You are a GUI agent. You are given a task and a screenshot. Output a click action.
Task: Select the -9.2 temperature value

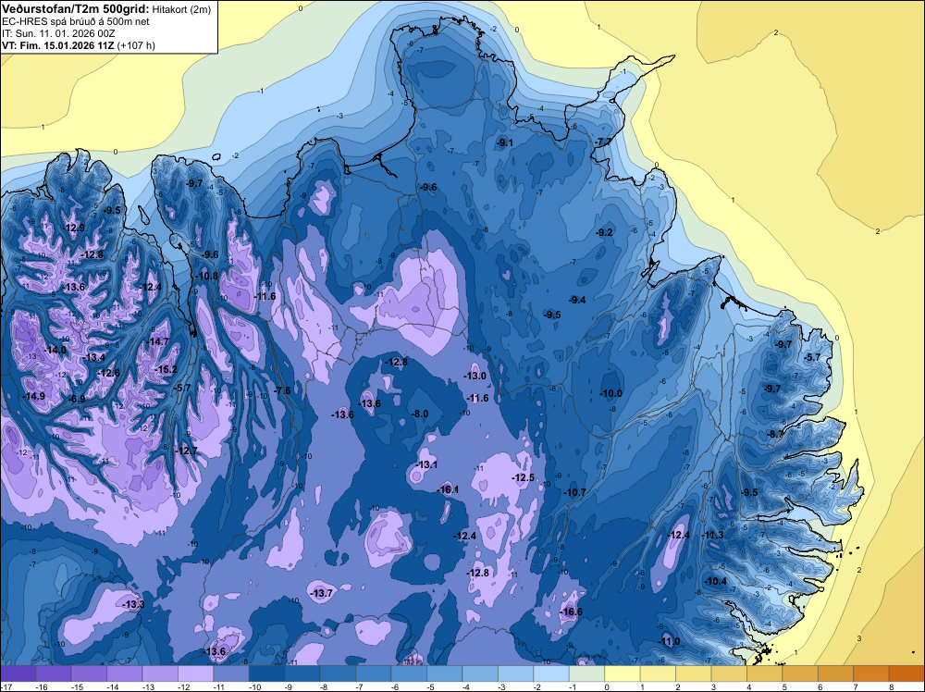605,233
